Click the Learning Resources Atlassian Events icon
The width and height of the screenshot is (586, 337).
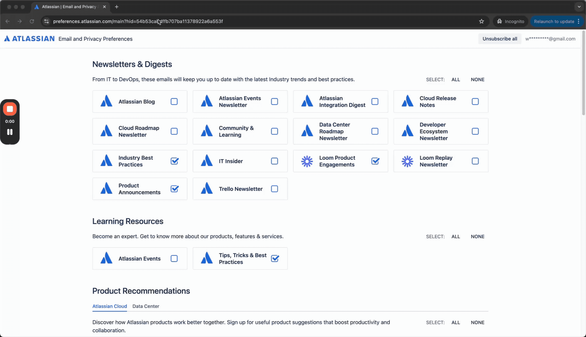coord(106,258)
